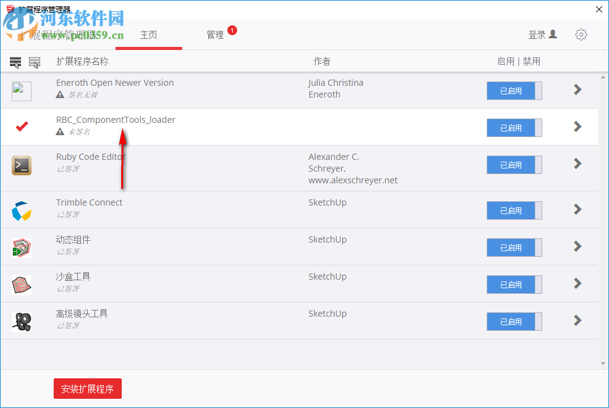Screen dimensions: 609x408
Task: Toggle 已启用 for Ruby Code Editor
Action: click(x=514, y=165)
